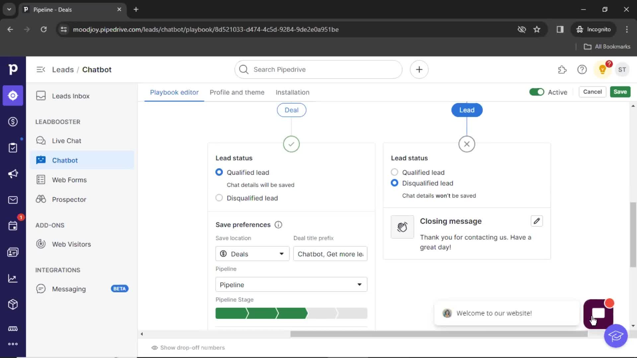637x358 pixels.
Task: Open the help question mark icon
Action: click(x=582, y=70)
